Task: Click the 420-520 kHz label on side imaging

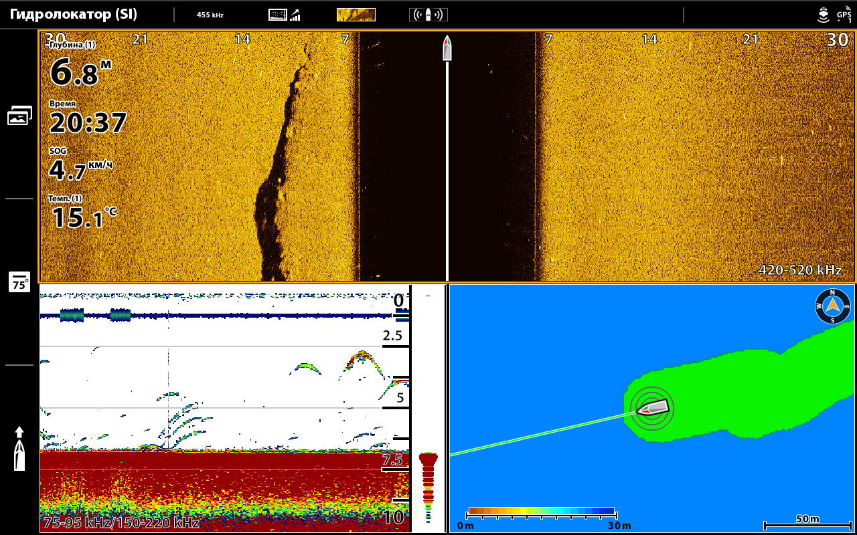Action: (x=800, y=270)
